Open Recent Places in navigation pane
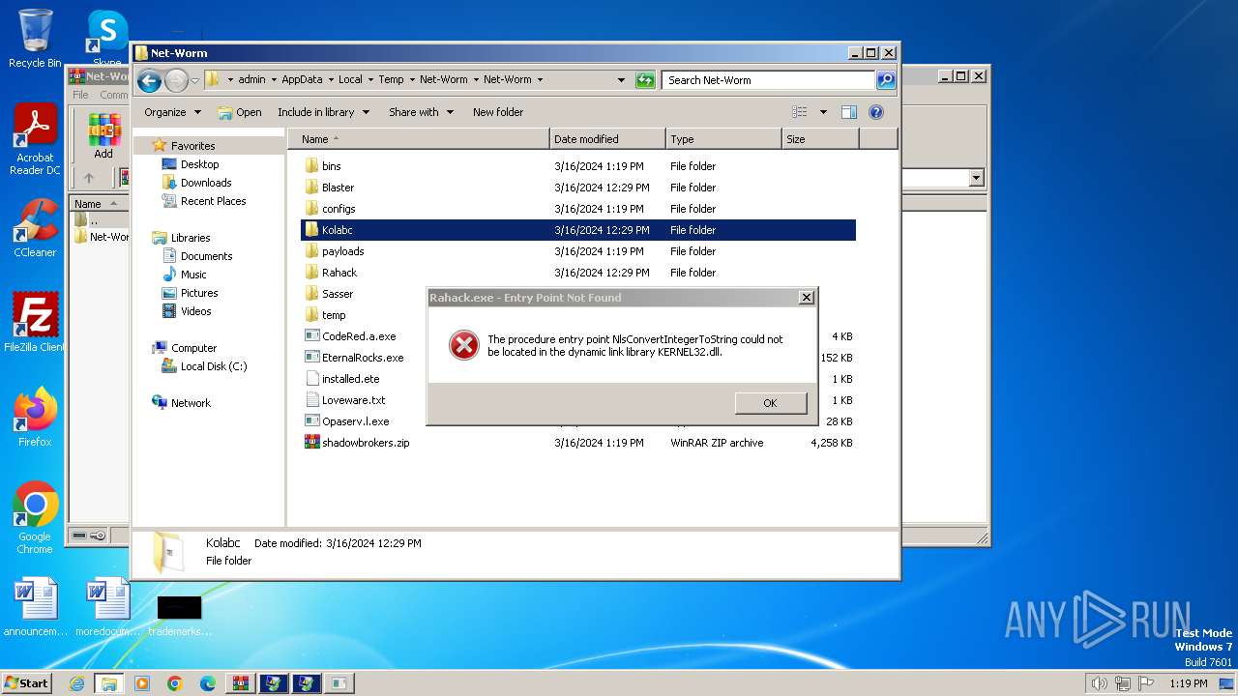1238x696 pixels. pos(213,201)
